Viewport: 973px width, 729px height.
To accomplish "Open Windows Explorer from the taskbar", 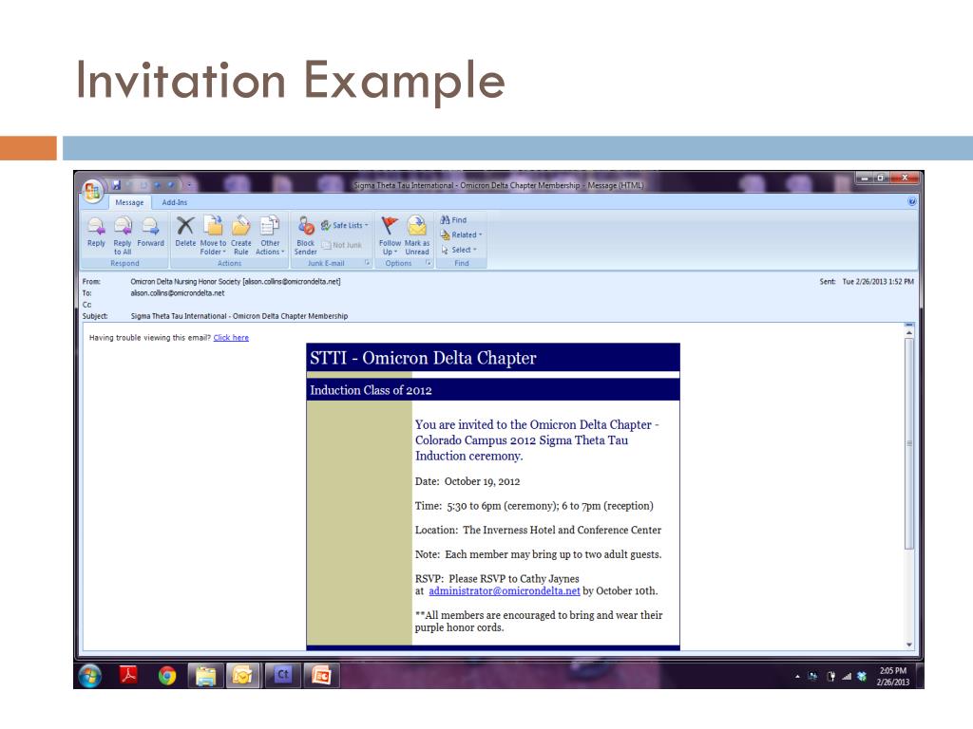I will (206, 676).
